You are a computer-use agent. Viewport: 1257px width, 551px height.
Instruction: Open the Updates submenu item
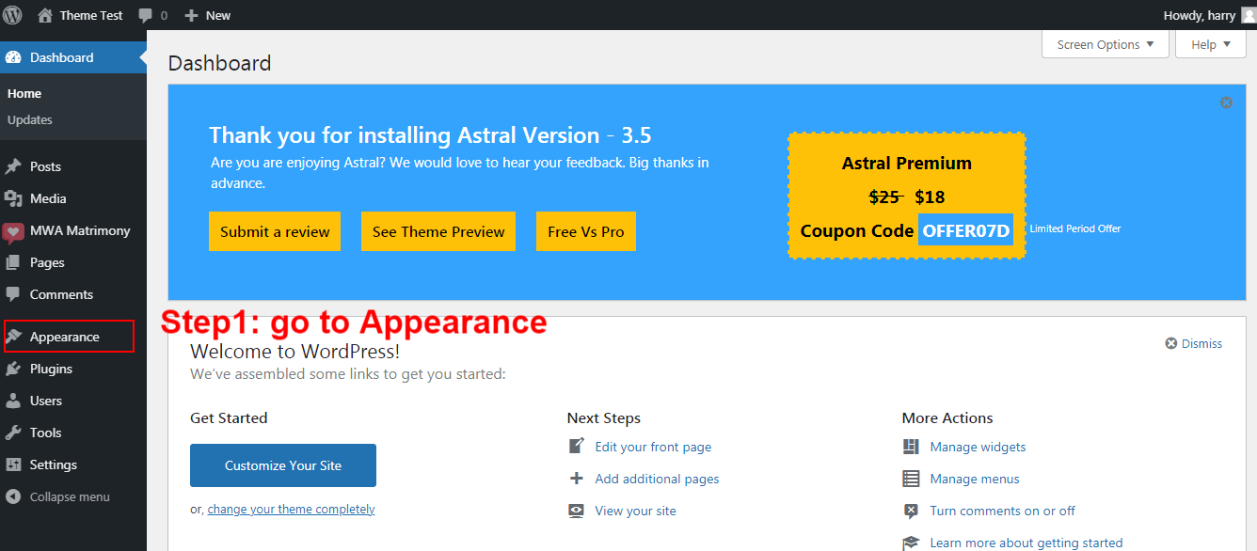[x=30, y=119]
